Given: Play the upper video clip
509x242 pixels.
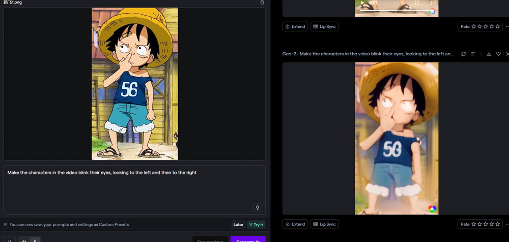Looking at the screenshot, I should click(362, 3).
